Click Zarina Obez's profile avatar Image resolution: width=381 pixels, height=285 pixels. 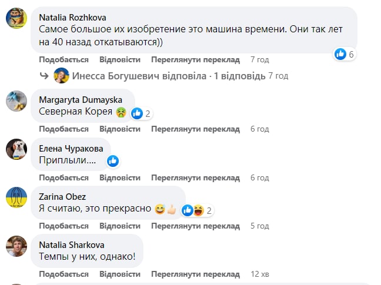[15, 198]
